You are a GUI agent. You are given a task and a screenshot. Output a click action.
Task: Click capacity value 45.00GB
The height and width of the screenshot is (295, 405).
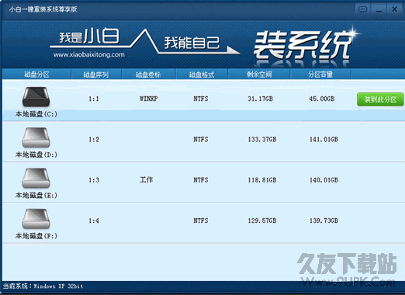(322, 99)
